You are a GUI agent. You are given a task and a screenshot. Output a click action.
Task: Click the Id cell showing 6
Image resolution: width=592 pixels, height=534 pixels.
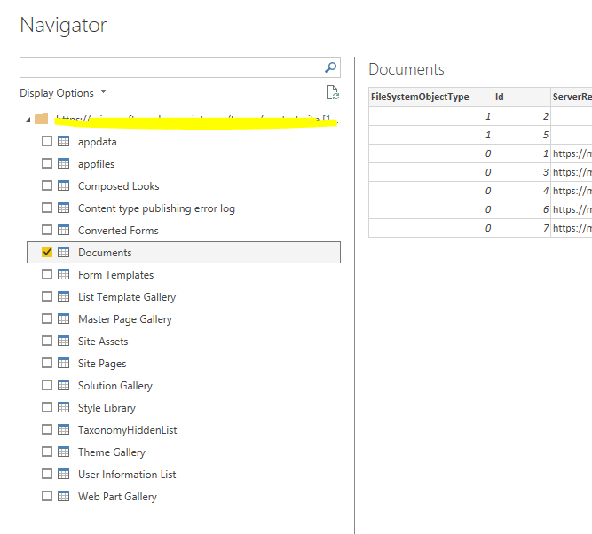click(x=521, y=209)
